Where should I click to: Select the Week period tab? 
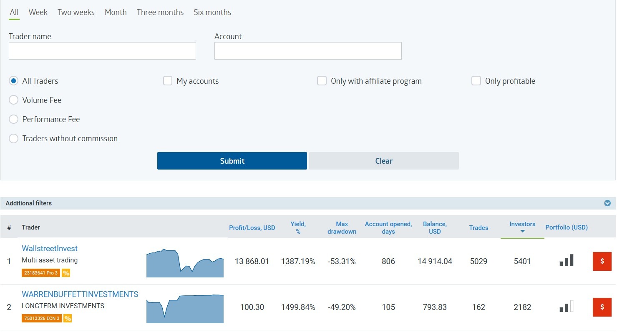click(38, 12)
